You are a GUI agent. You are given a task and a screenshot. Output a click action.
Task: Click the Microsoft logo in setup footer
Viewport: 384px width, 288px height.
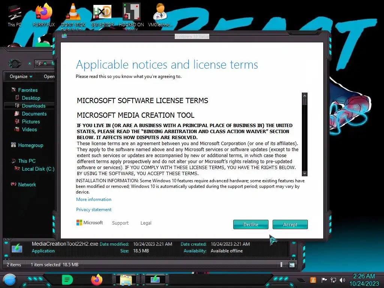(x=90, y=223)
